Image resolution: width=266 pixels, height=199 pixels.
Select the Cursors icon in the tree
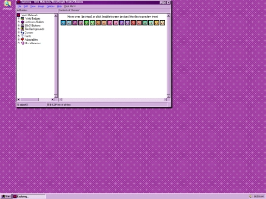[22, 32]
